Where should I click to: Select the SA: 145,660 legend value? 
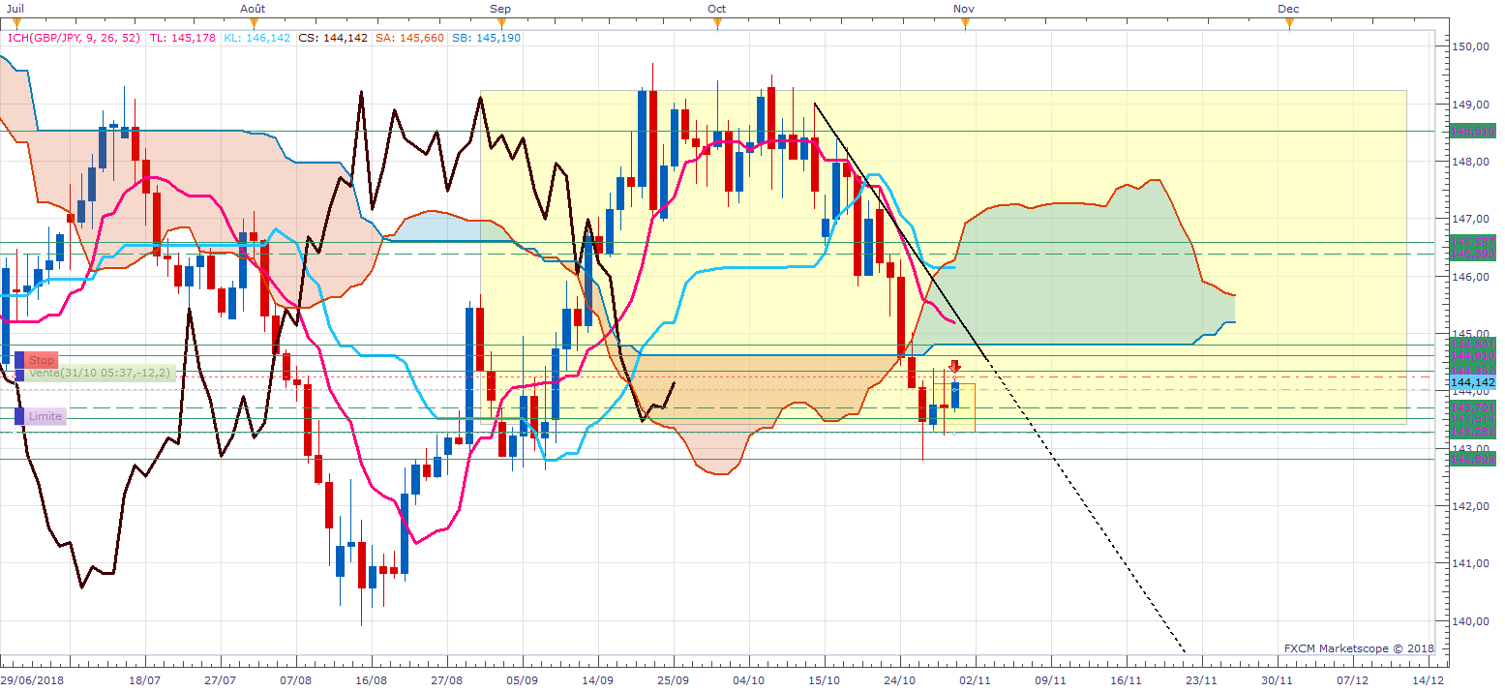pyautogui.click(x=409, y=38)
